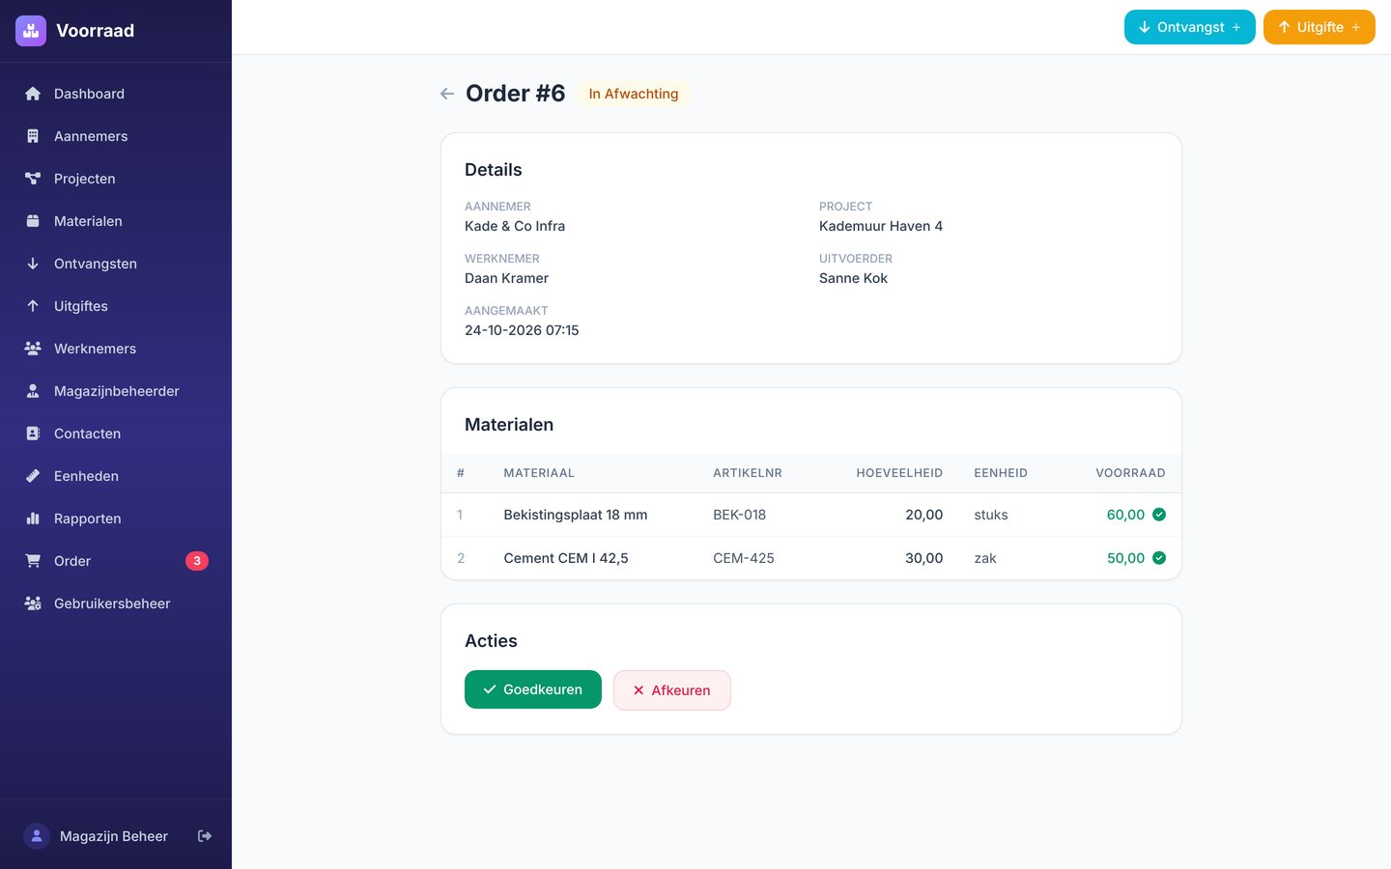Screen dimensions: 1391x869
Task: Click the employee name Daan Kramer
Action: click(x=506, y=278)
